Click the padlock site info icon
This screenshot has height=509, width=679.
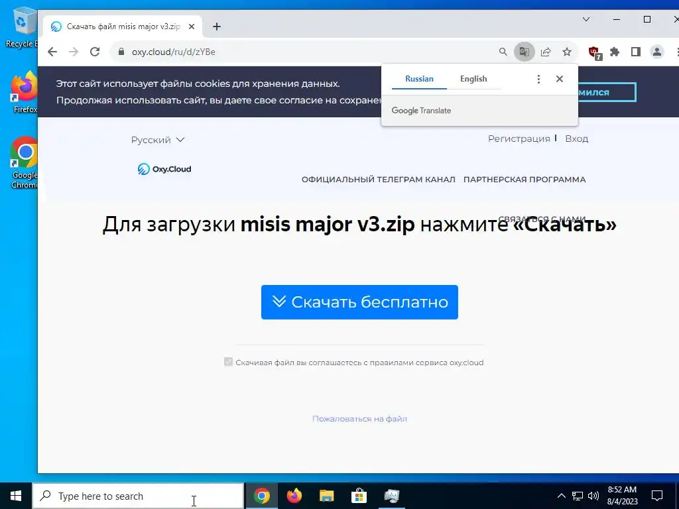click(121, 52)
